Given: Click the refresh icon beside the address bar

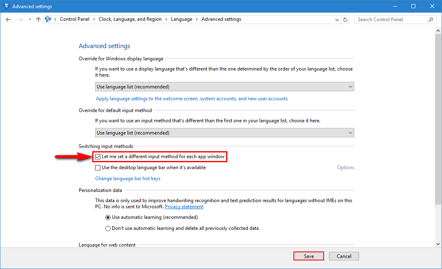Looking at the screenshot, I should click(x=345, y=19).
